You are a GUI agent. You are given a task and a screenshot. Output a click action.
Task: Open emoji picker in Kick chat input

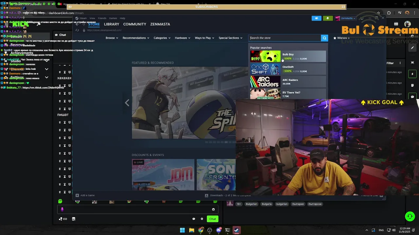[x=213, y=210]
